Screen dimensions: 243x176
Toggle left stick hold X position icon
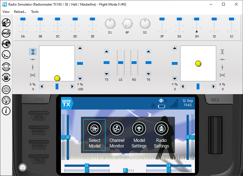point(33,60)
